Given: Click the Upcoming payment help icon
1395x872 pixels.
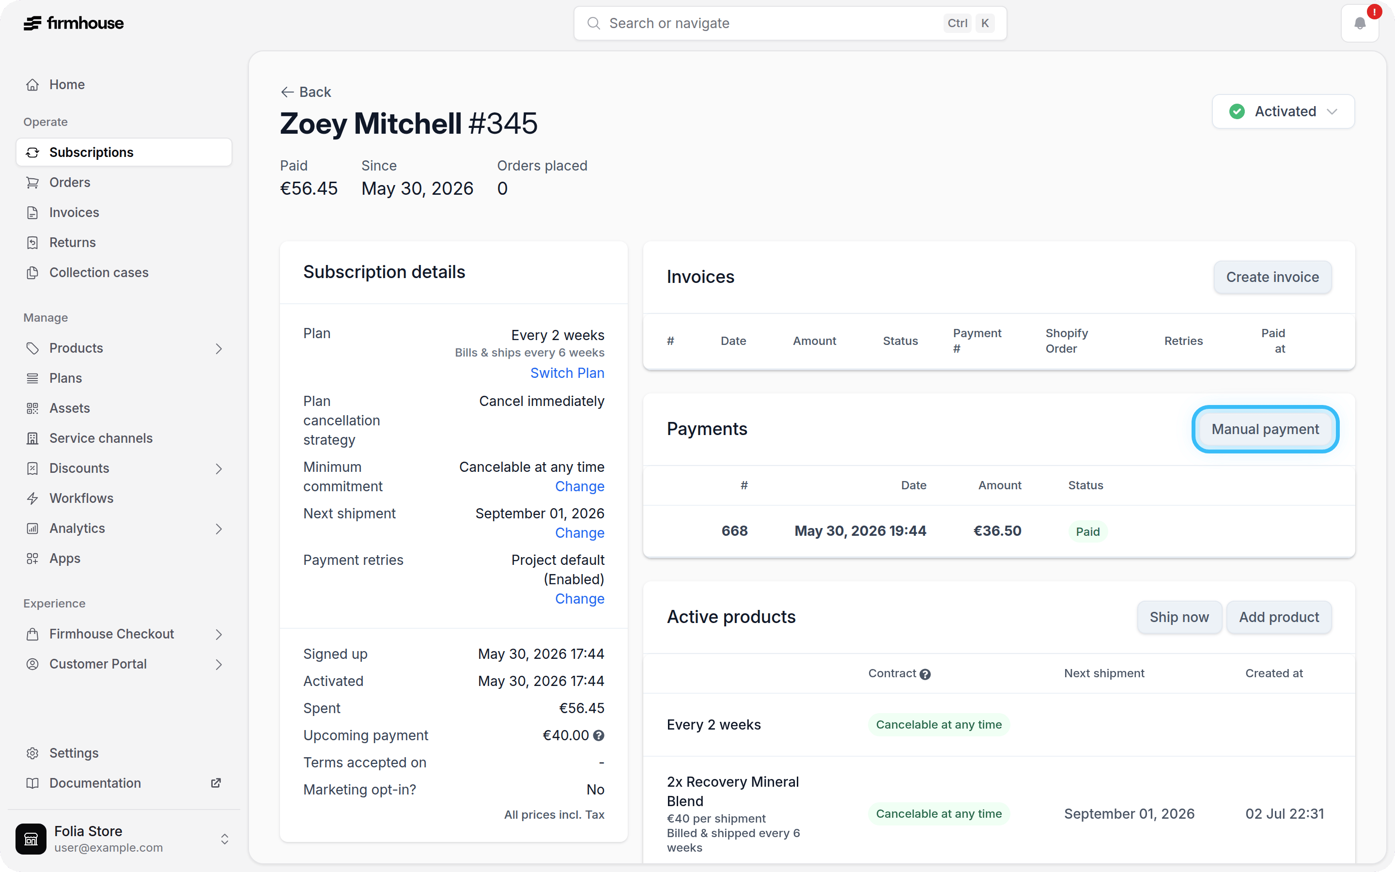Looking at the screenshot, I should pyautogui.click(x=598, y=735).
